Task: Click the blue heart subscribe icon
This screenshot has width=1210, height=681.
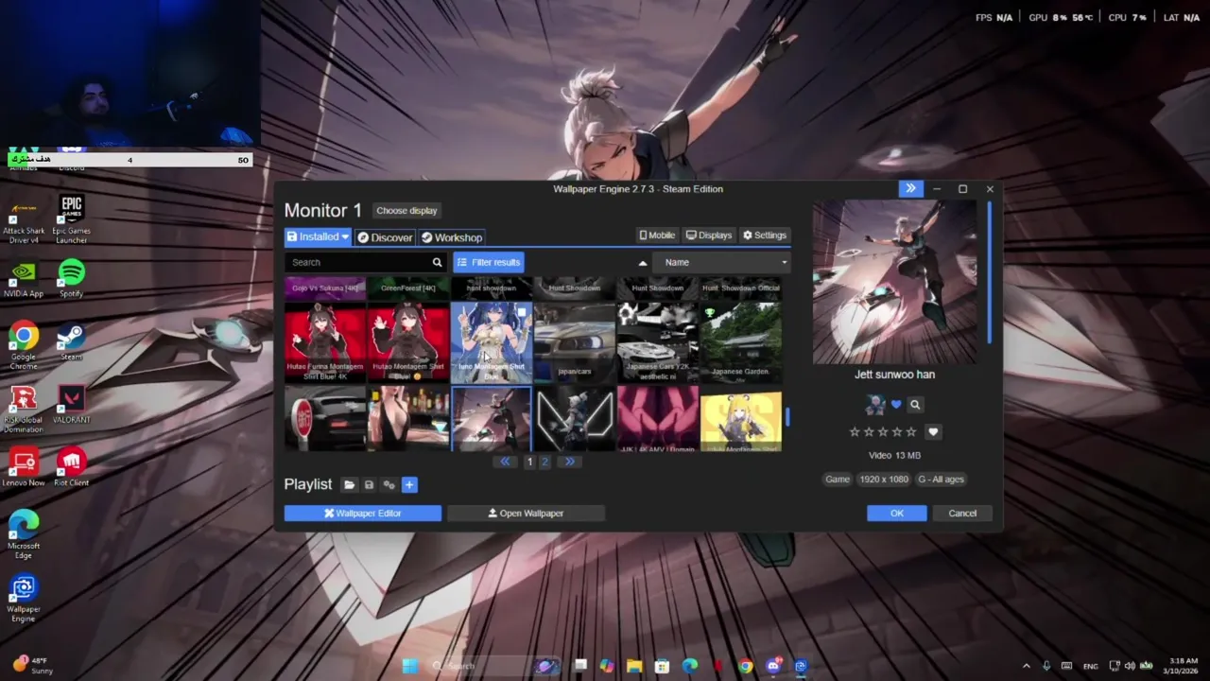Action: point(896,404)
